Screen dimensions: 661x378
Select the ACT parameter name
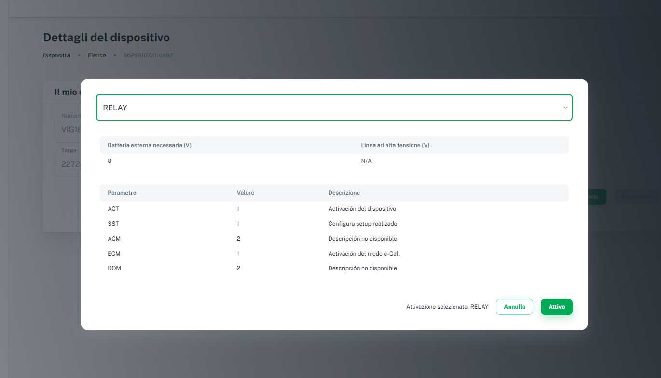(x=113, y=209)
